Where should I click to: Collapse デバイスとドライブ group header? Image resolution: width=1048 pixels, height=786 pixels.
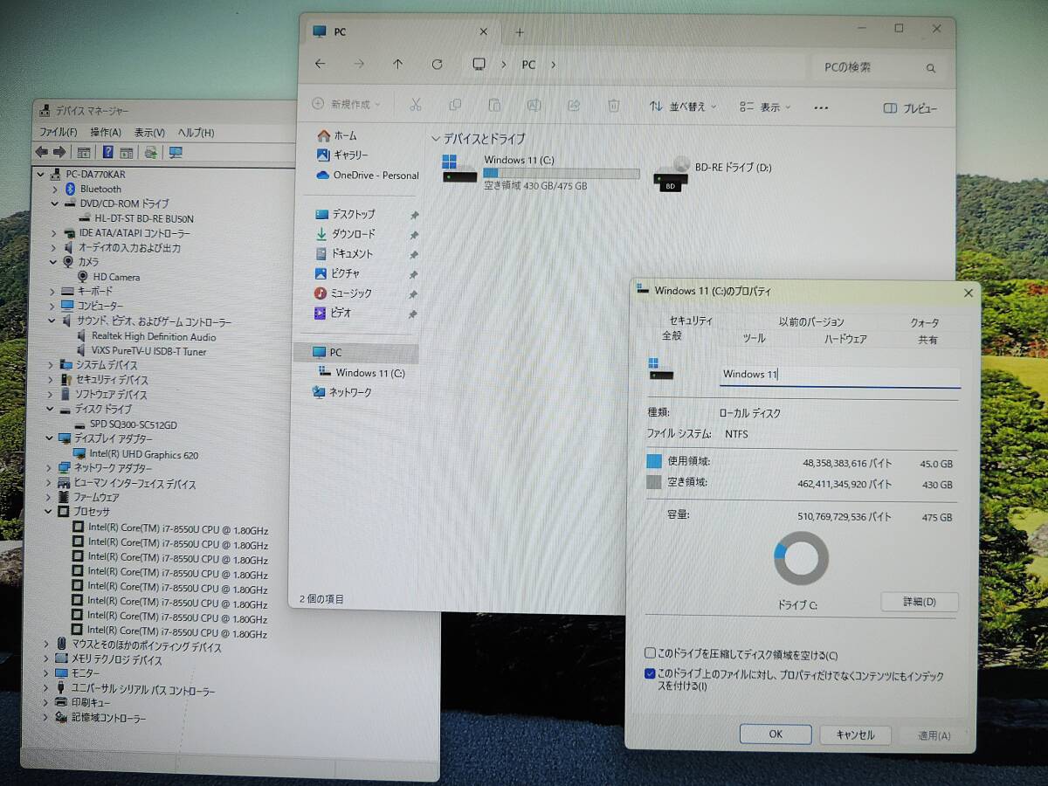click(436, 139)
